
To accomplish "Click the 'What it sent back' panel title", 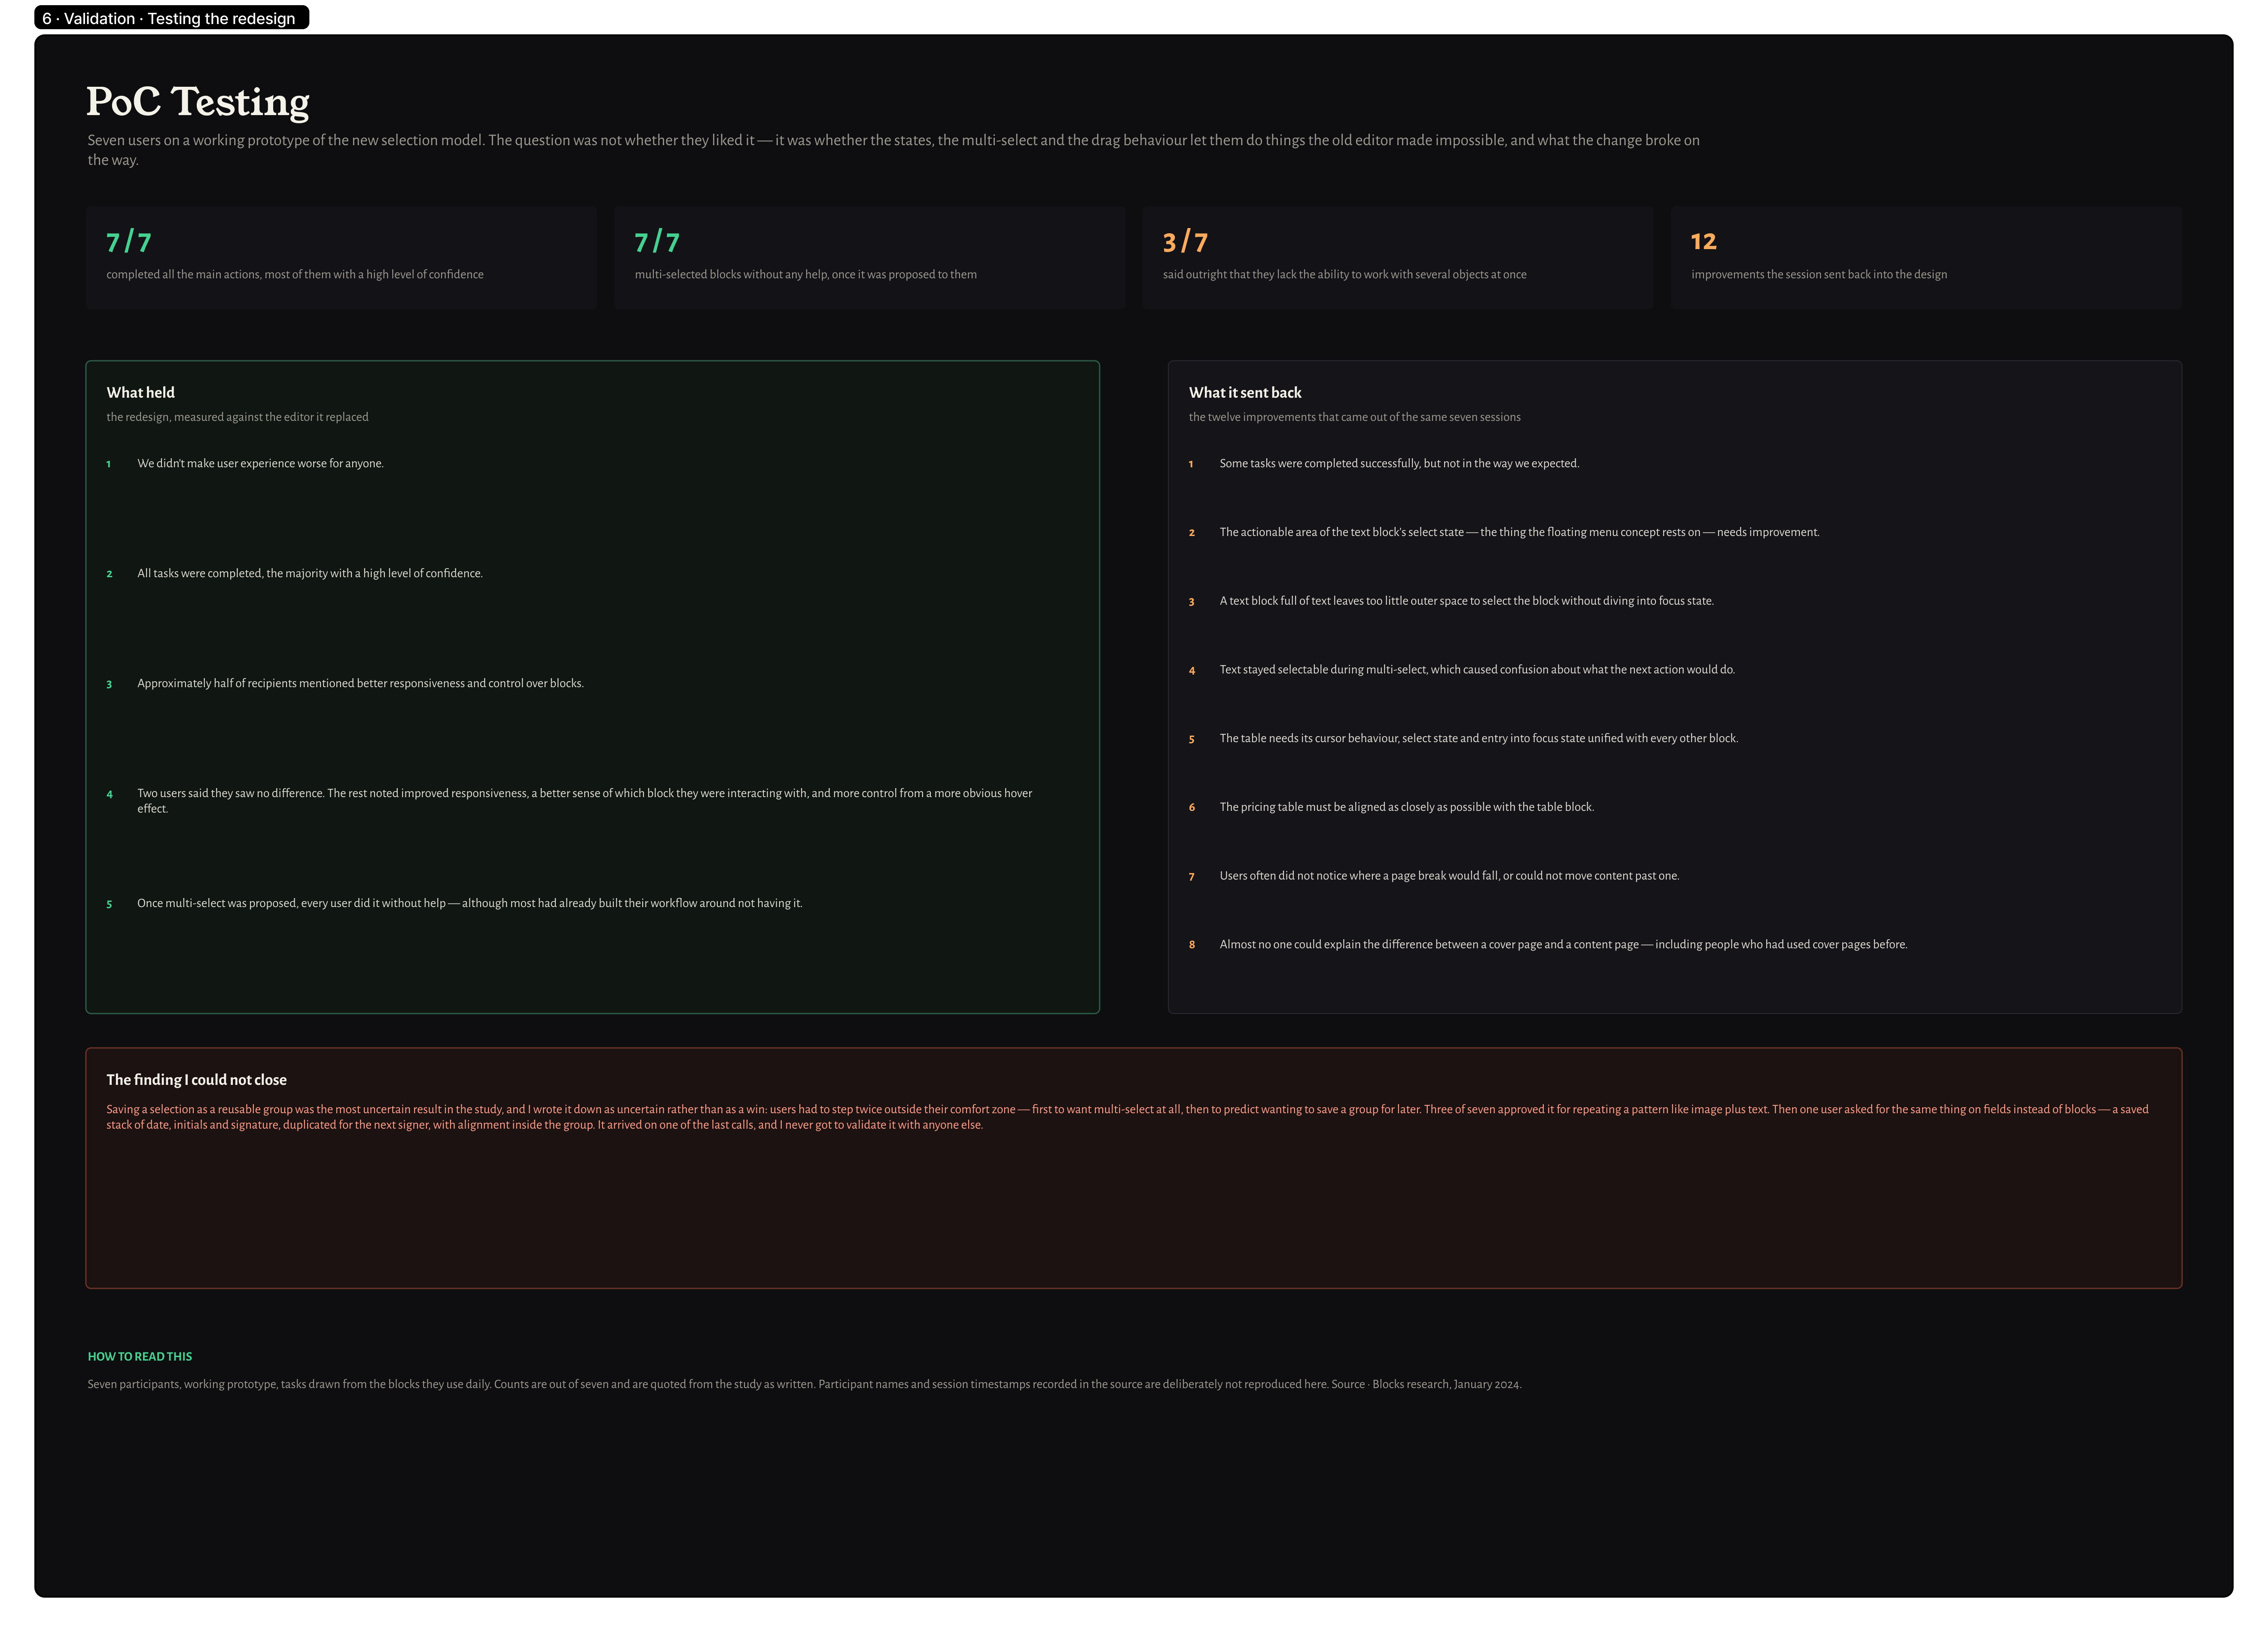I will pyautogui.click(x=1245, y=393).
